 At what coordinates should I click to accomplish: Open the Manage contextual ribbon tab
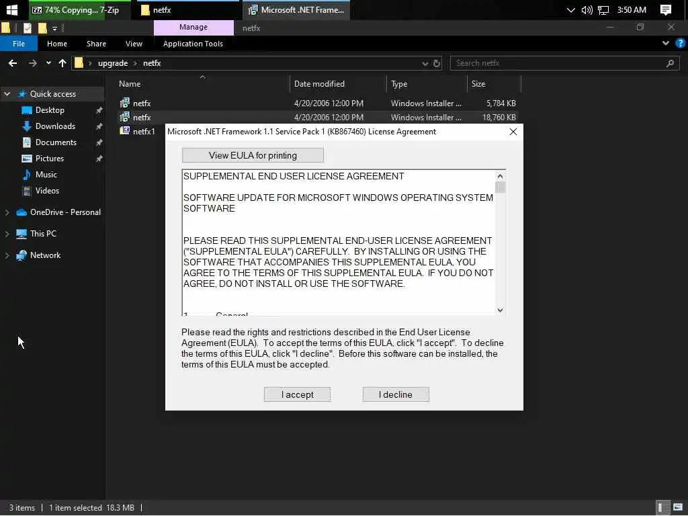[x=193, y=27]
